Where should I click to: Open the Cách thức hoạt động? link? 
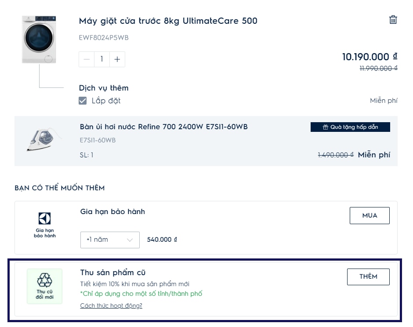[x=111, y=305]
